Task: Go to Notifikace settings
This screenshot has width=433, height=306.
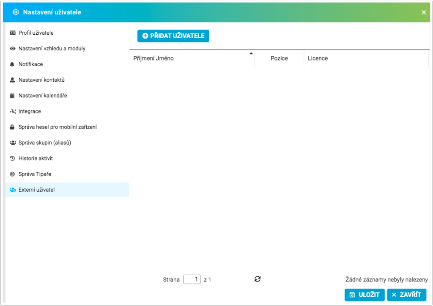Action: [x=67, y=64]
